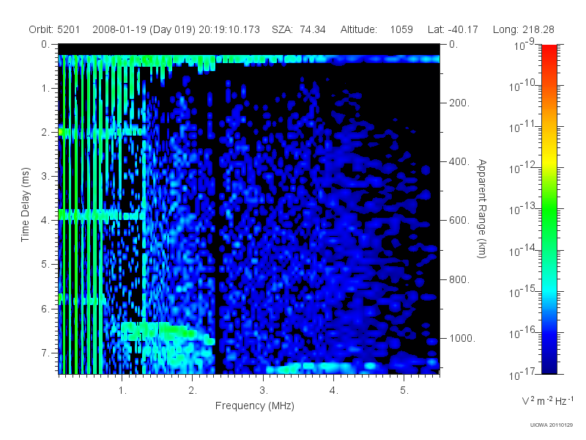The height and width of the screenshot is (440, 586).
Task: Click the 10⁻¹⁵ color scale label
Action: [524, 291]
